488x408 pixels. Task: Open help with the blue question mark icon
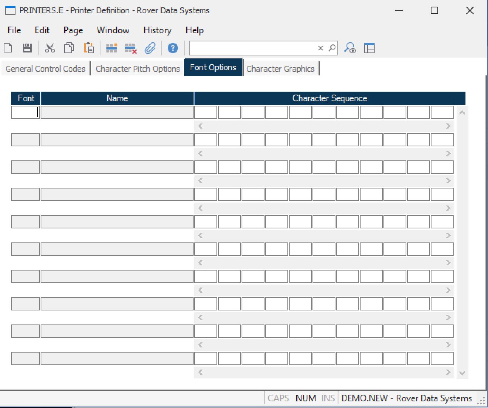coord(173,48)
